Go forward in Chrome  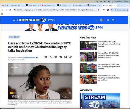pyautogui.click(x=6, y=10)
